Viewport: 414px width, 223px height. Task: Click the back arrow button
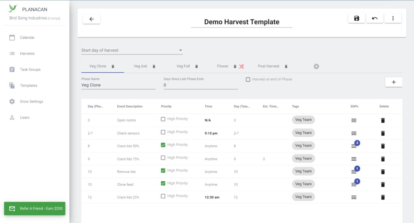(x=91, y=19)
